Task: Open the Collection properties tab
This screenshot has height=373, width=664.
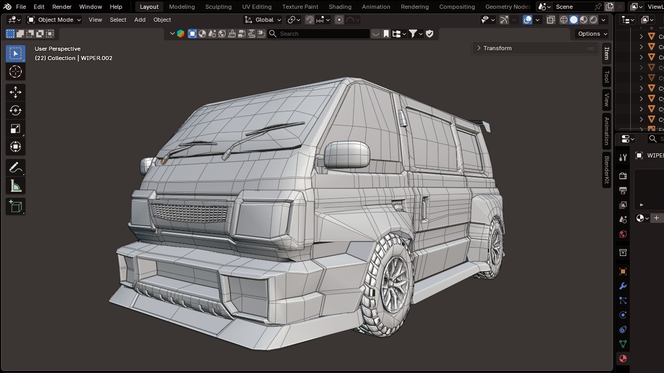Action: pyautogui.click(x=623, y=253)
